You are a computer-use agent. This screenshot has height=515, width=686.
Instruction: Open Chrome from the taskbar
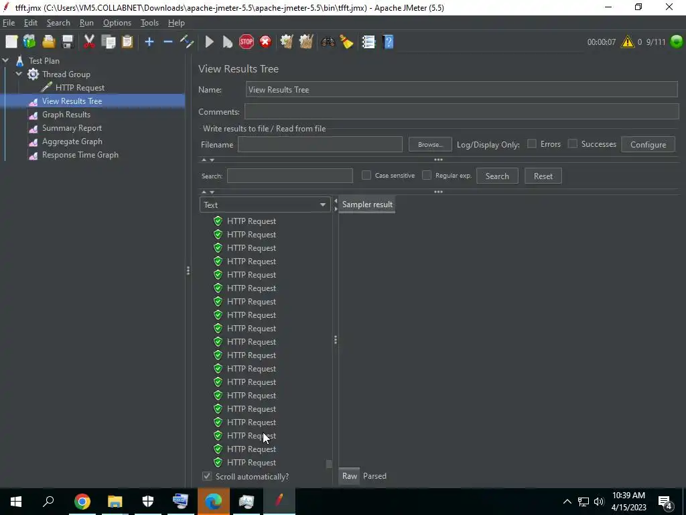82,502
